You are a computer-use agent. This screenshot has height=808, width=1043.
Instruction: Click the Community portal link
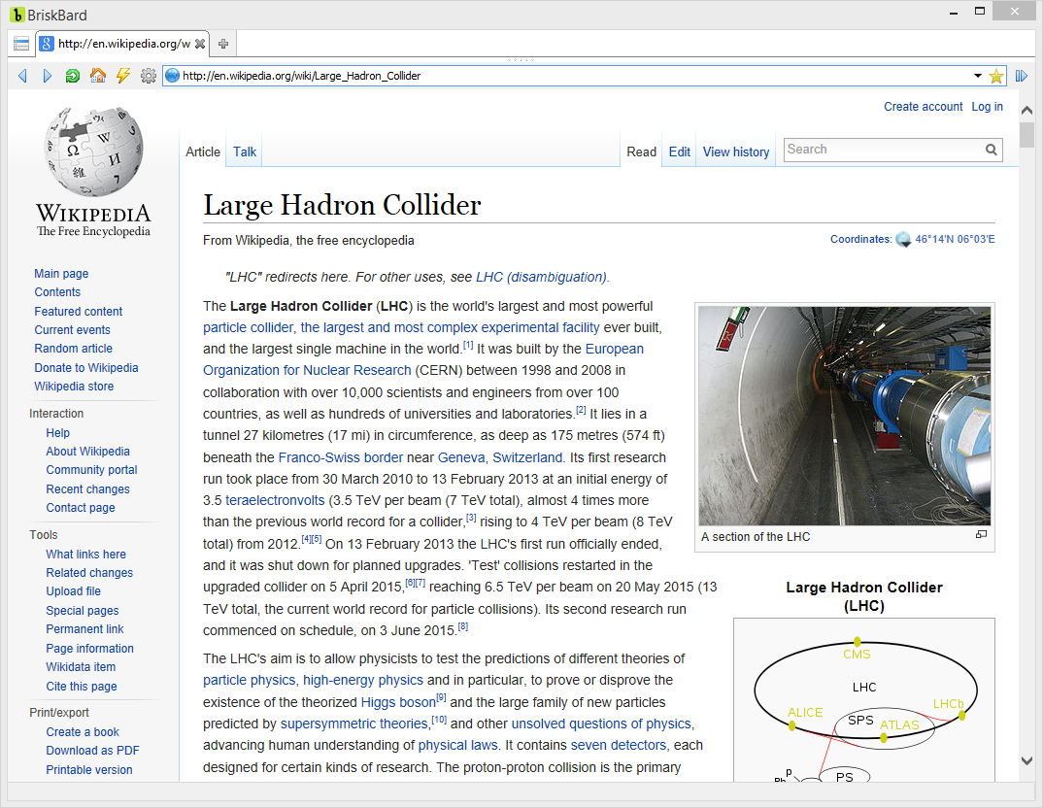coord(92,469)
